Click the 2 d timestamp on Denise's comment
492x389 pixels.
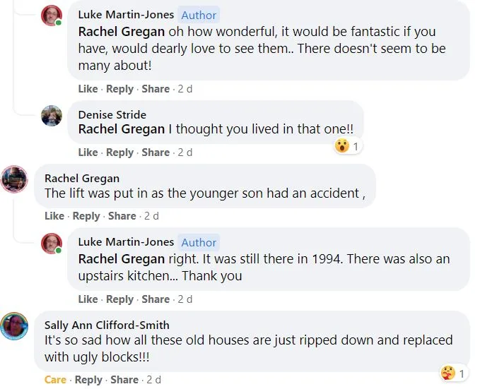click(x=184, y=152)
